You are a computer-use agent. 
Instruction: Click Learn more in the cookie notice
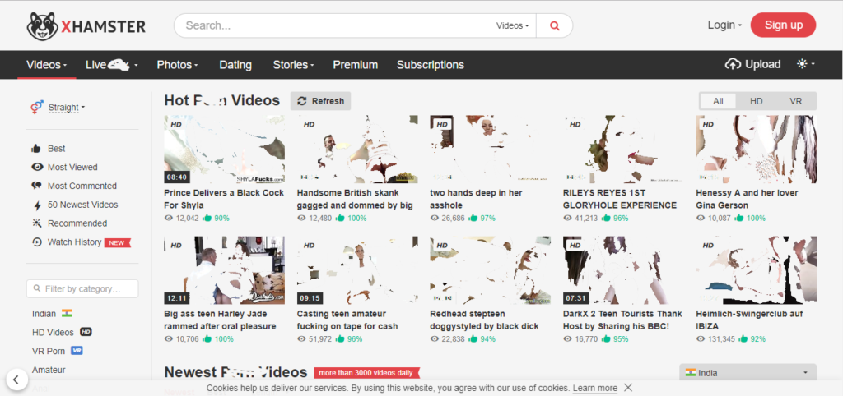coord(595,388)
